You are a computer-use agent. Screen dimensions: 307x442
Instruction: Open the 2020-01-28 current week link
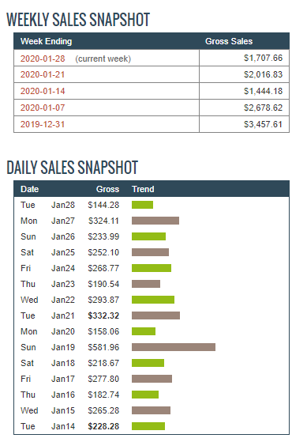(43, 59)
